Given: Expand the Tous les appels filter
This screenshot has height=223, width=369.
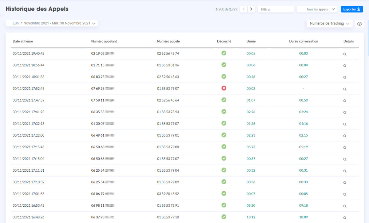Looking at the screenshot, I should [317, 9].
